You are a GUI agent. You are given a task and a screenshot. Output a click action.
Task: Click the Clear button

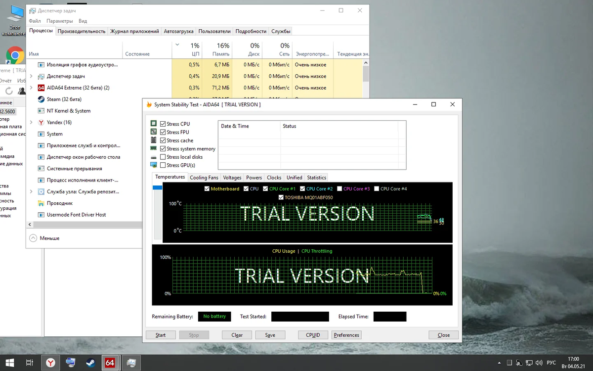(x=237, y=335)
